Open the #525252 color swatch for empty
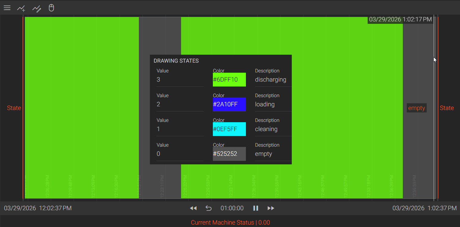This screenshot has height=227, width=460. click(x=229, y=154)
